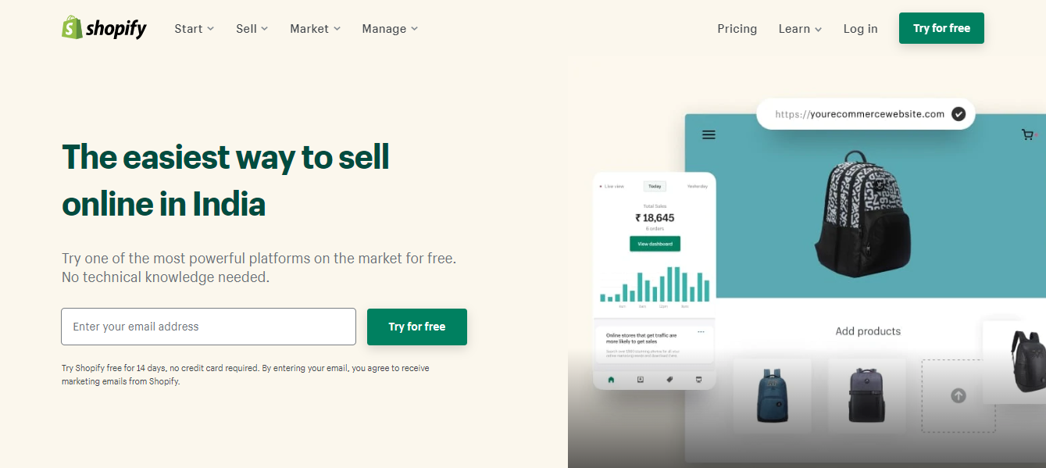
Task: Open the three-dot menu on tip card
Action: tap(701, 332)
